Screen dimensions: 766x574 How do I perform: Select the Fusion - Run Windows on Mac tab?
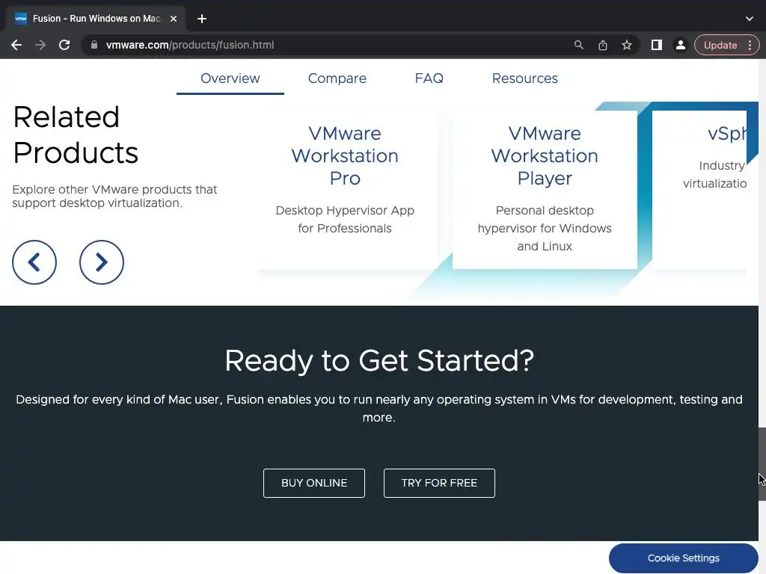click(96, 19)
